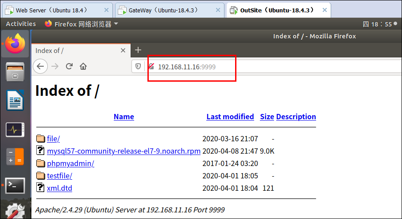The height and width of the screenshot is (219, 402).
Task: Expand the Firefox 网络浏览器 app menu
Action: coord(81,24)
